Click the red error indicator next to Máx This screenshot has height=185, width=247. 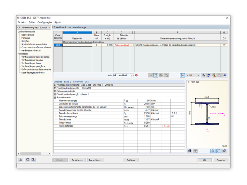click(x=136, y=75)
